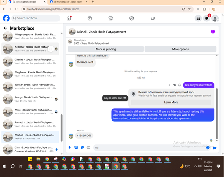Open more actions for 'Yes, are you interested?'

pyautogui.click(x=170, y=85)
